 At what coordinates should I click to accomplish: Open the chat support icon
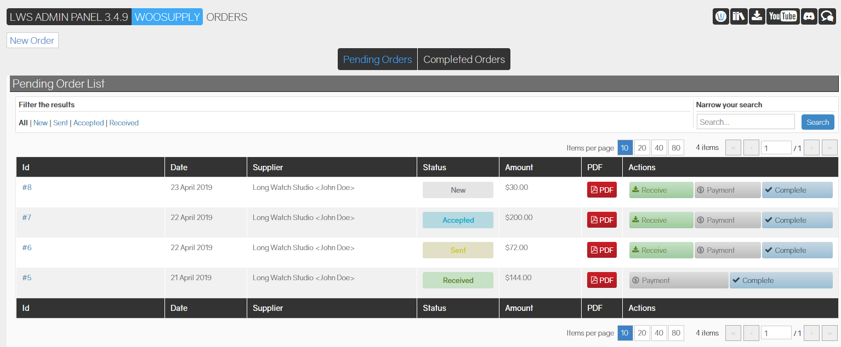827,16
